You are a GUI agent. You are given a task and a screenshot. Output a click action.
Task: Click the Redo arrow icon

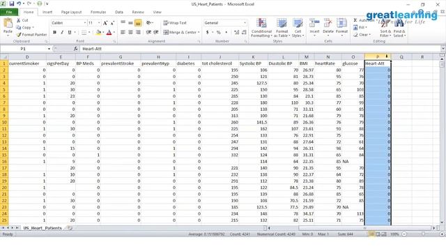tap(29, 3)
